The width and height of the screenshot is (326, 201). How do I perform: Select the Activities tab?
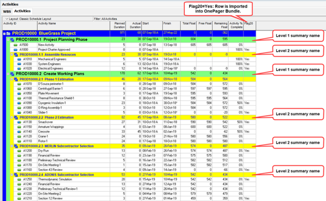[22, 11]
